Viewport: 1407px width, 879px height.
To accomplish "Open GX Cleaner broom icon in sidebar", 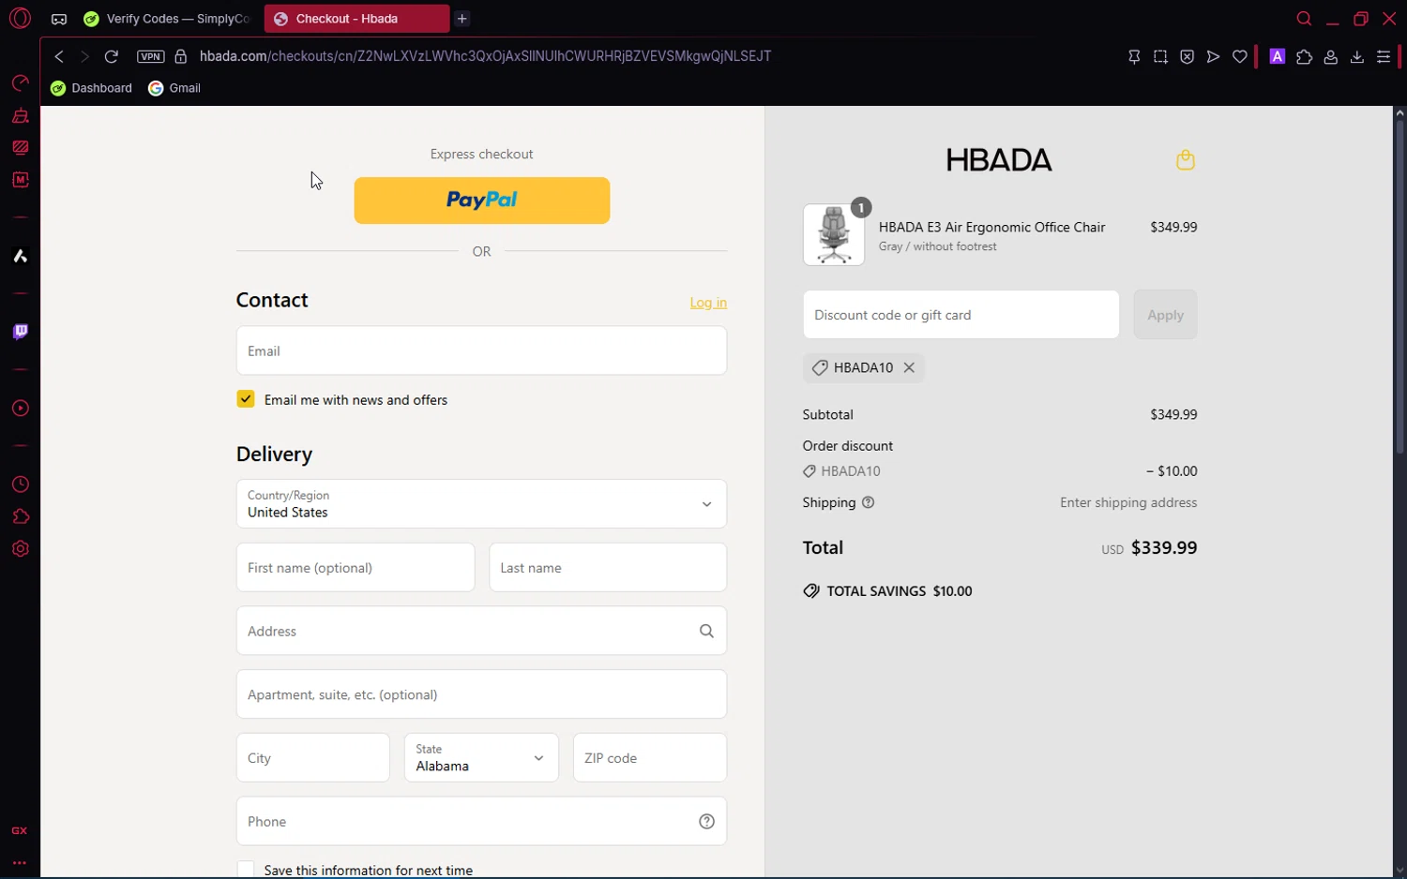I will (x=20, y=116).
